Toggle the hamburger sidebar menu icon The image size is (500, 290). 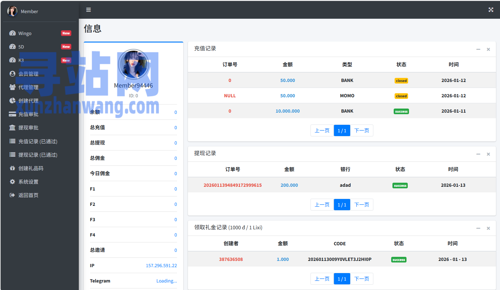tap(88, 10)
